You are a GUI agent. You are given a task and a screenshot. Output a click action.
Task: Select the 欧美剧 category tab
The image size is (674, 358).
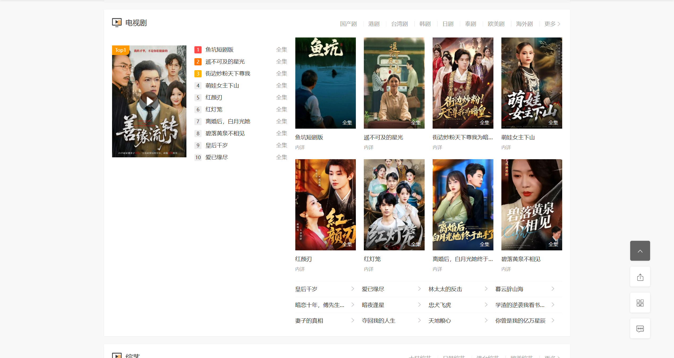496,24
